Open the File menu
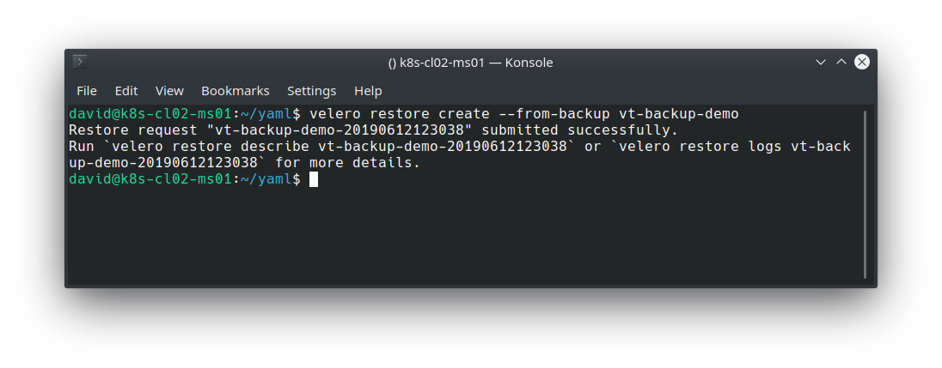This screenshot has height=368, width=942. 87,91
